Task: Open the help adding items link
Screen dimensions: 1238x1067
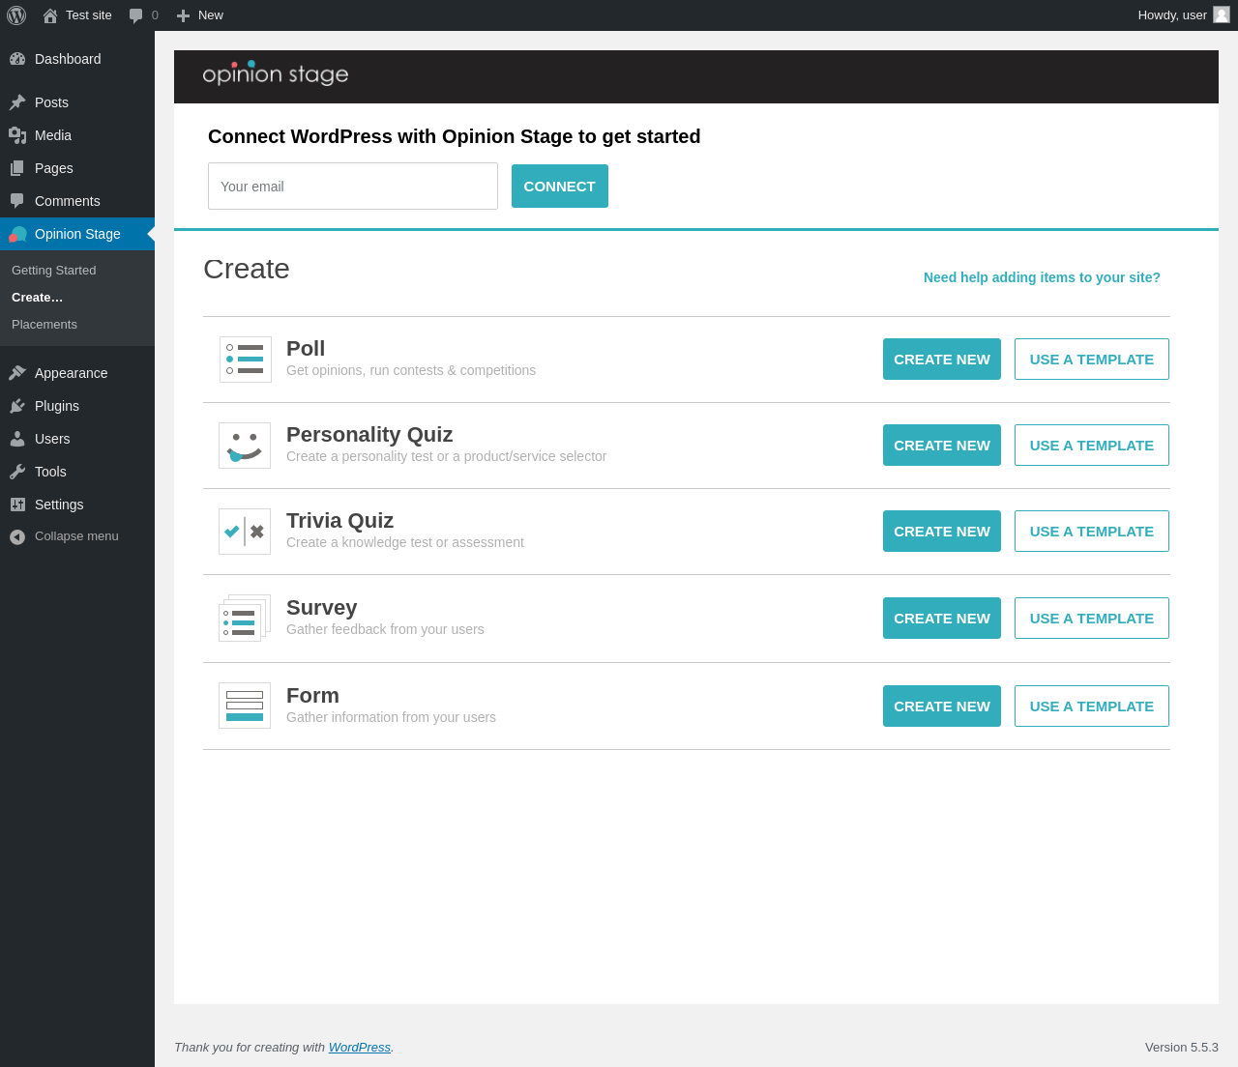Action: [1042, 277]
